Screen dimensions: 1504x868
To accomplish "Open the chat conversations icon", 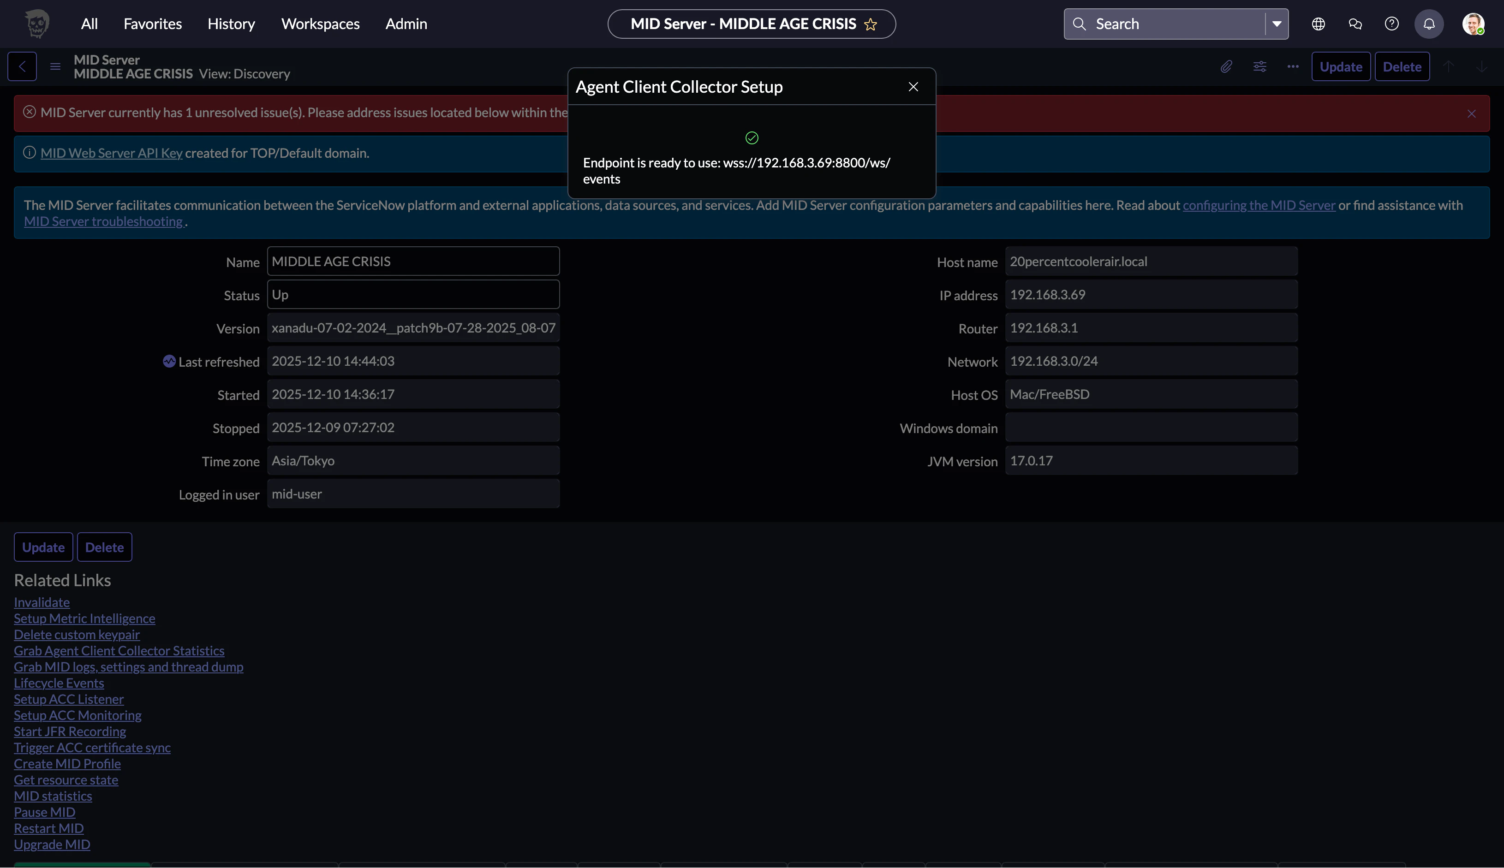I will click(x=1355, y=24).
